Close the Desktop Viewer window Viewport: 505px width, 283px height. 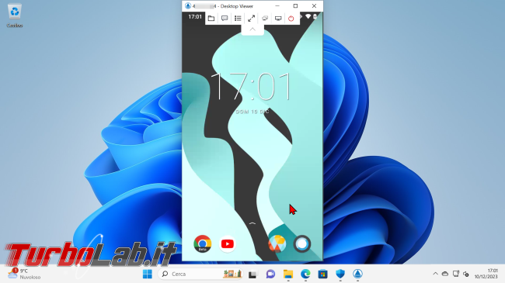tap(314, 5)
